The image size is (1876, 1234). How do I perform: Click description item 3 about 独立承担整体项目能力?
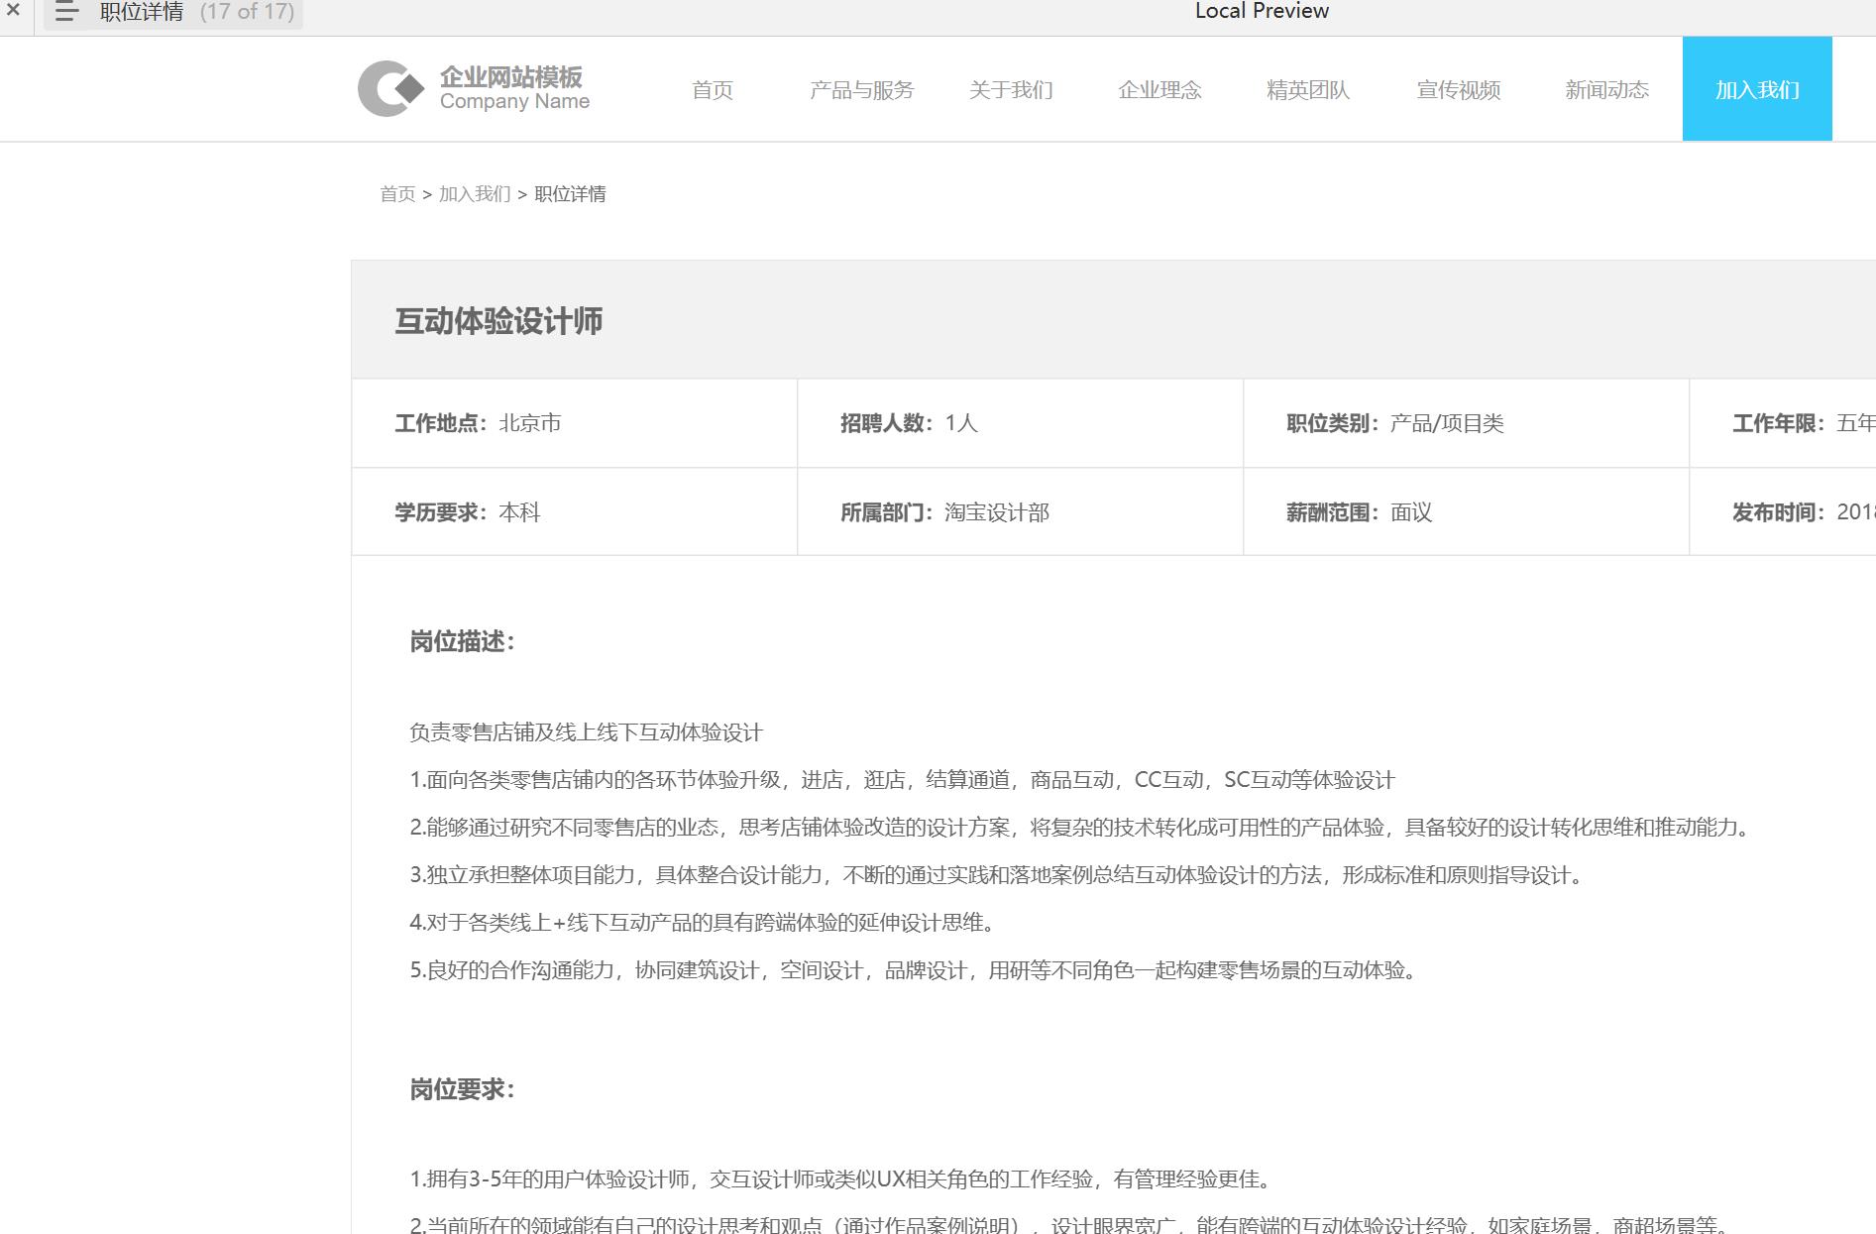[x=998, y=875]
